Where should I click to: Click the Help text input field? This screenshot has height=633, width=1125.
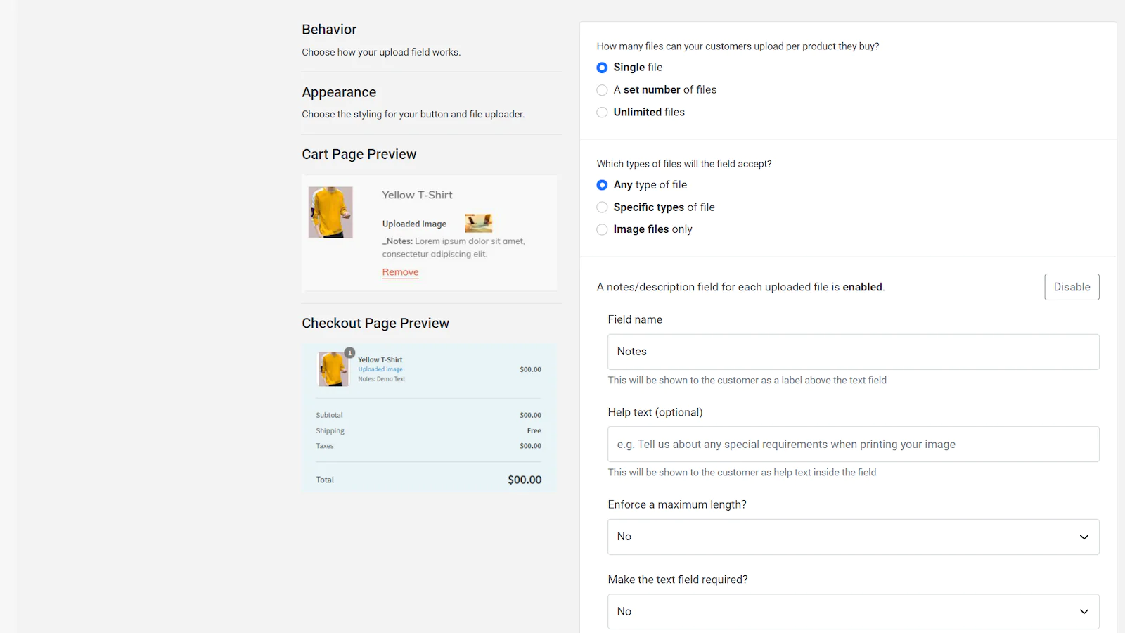coord(853,445)
